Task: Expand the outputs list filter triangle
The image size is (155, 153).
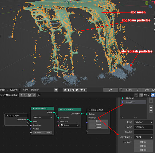Action: (122, 117)
